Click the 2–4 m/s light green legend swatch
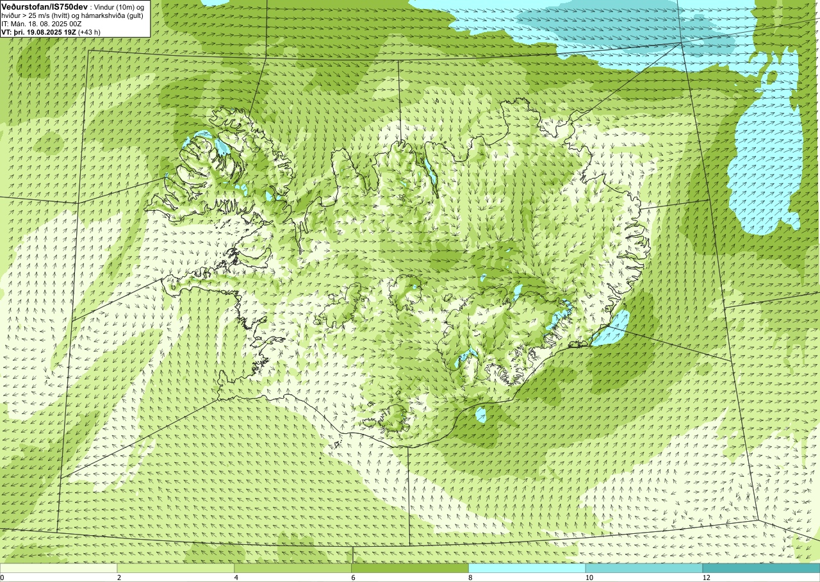The width and height of the screenshot is (820, 582). (x=176, y=568)
